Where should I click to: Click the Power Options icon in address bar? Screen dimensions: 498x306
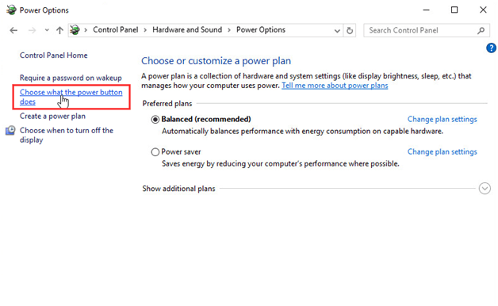pyautogui.click(x=75, y=30)
